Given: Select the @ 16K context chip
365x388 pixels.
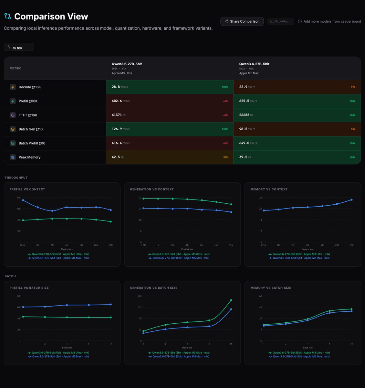Looking at the screenshot, I should point(19,47).
